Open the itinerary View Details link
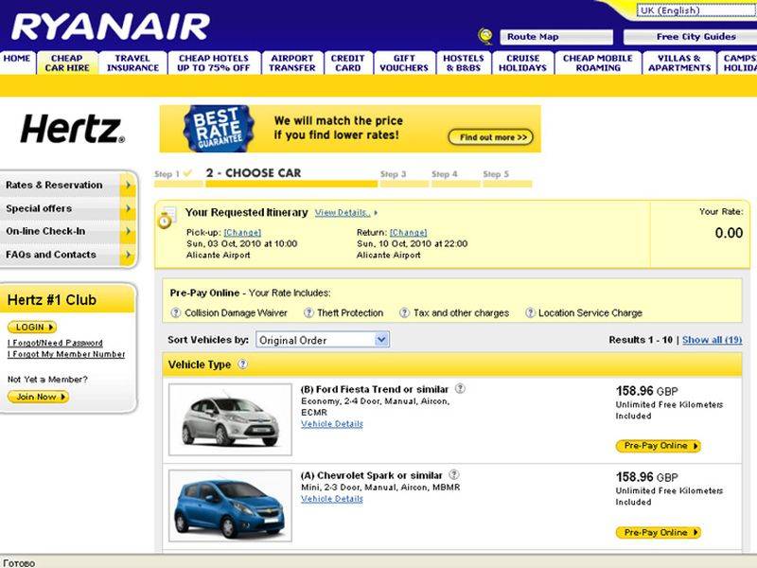The width and height of the screenshot is (757, 568). tap(343, 212)
